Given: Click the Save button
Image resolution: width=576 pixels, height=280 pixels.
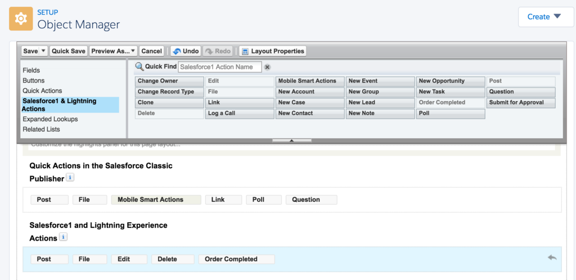Looking at the screenshot, I should (x=30, y=51).
